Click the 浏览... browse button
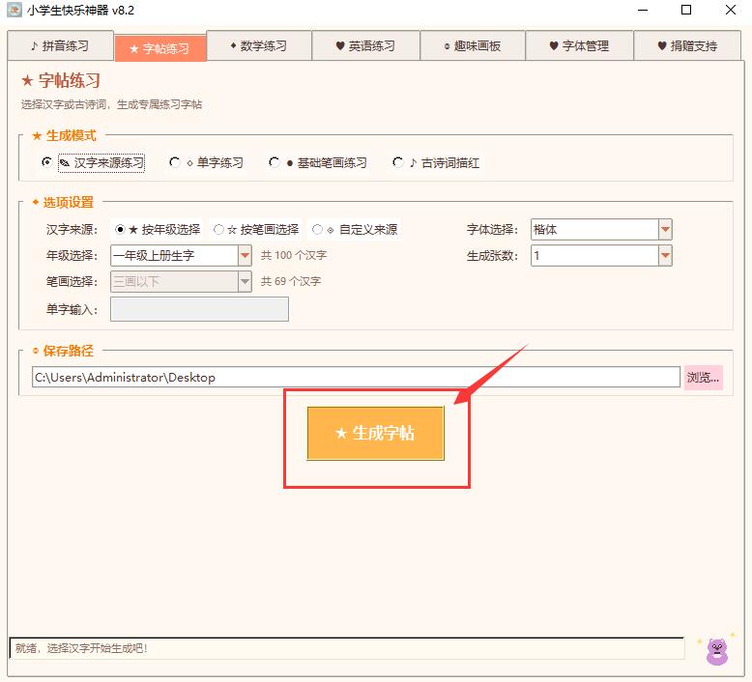Image resolution: width=752 pixels, height=682 pixels. pos(703,377)
